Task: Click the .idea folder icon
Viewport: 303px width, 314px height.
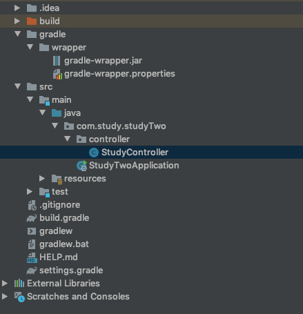Action: pyautogui.click(x=32, y=8)
